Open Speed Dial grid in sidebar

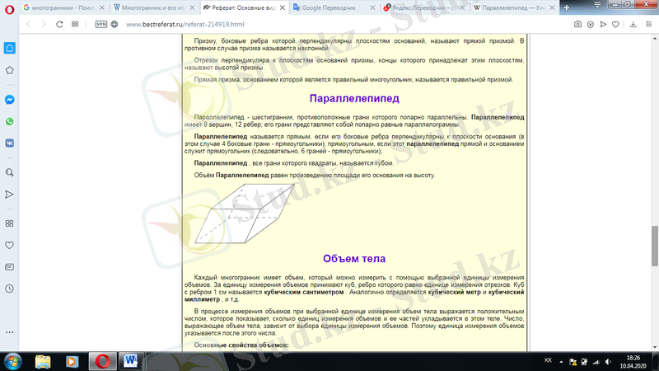point(9,223)
